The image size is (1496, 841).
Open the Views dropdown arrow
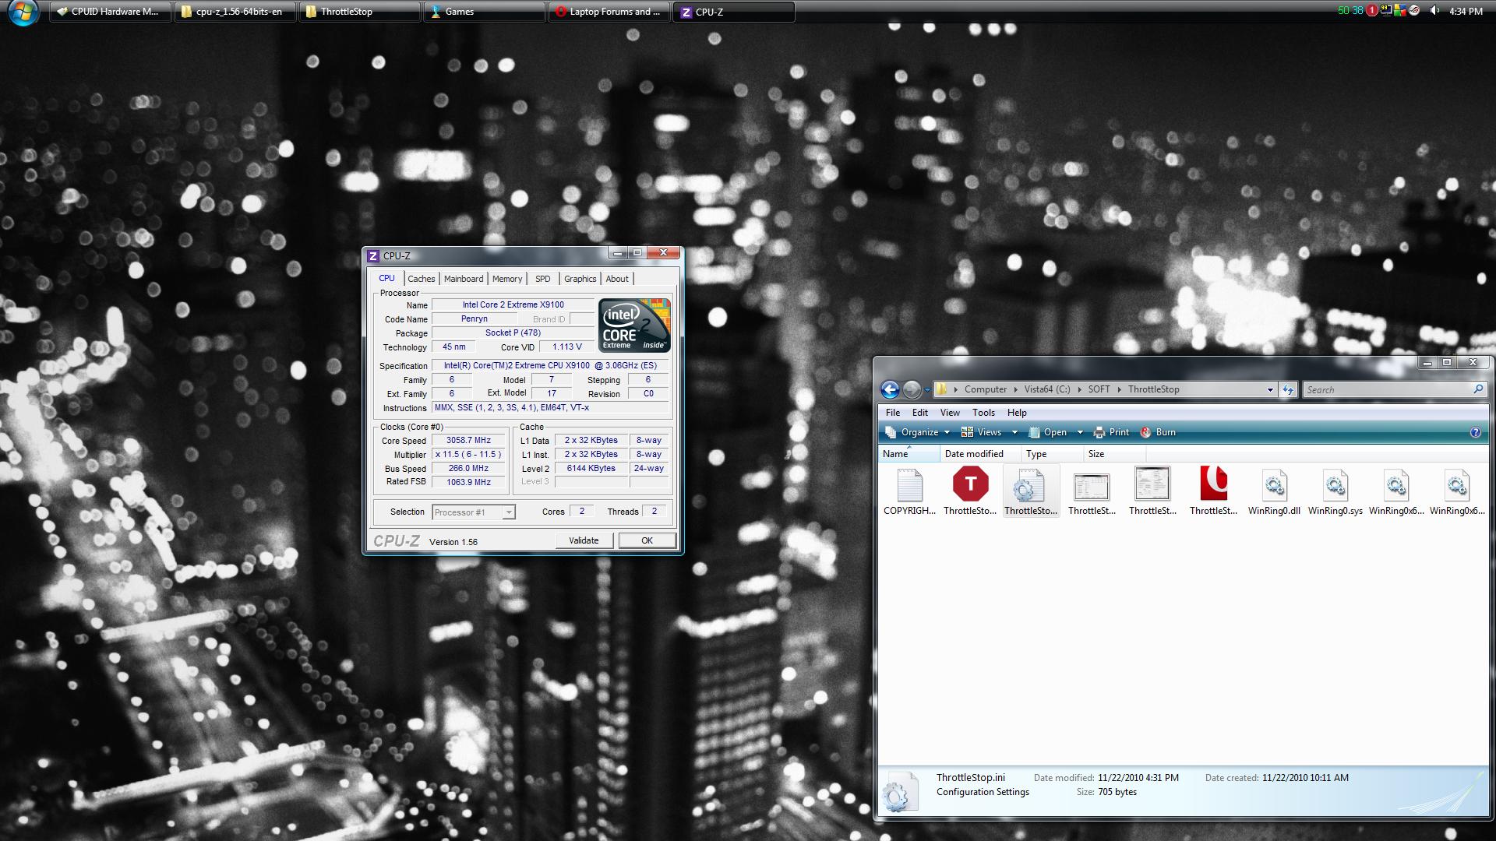pos(1014,432)
